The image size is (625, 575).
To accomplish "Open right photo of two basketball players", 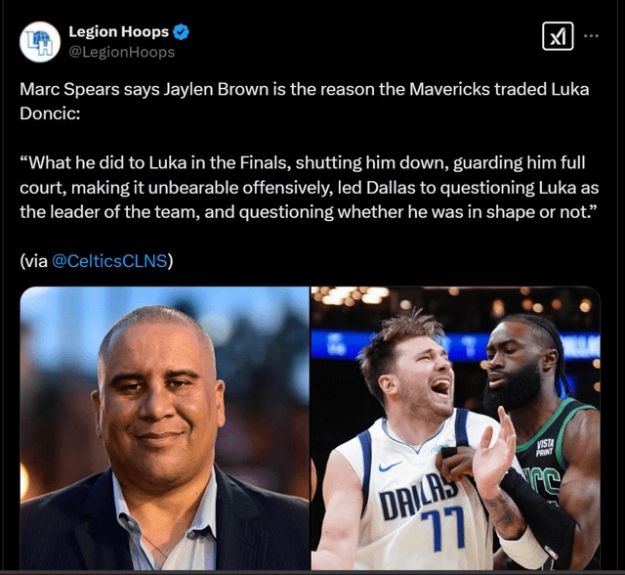I will click(x=456, y=428).
